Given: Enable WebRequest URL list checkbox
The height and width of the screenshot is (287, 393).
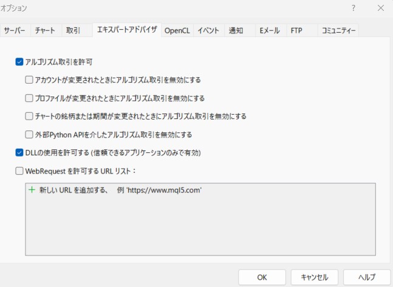Looking at the screenshot, I should [19, 171].
